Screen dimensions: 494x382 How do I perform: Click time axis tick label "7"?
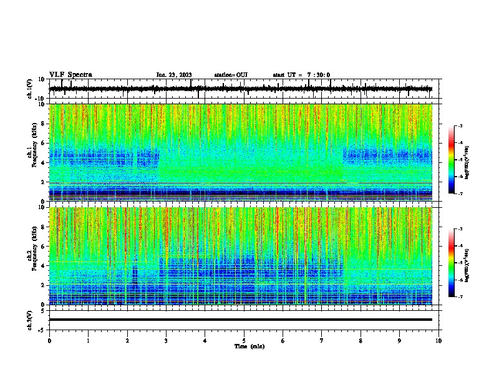(322, 341)
